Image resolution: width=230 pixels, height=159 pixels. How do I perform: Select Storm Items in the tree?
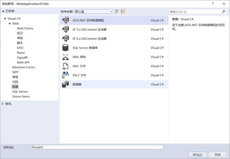pyautogui.click(x=21, y=97)
